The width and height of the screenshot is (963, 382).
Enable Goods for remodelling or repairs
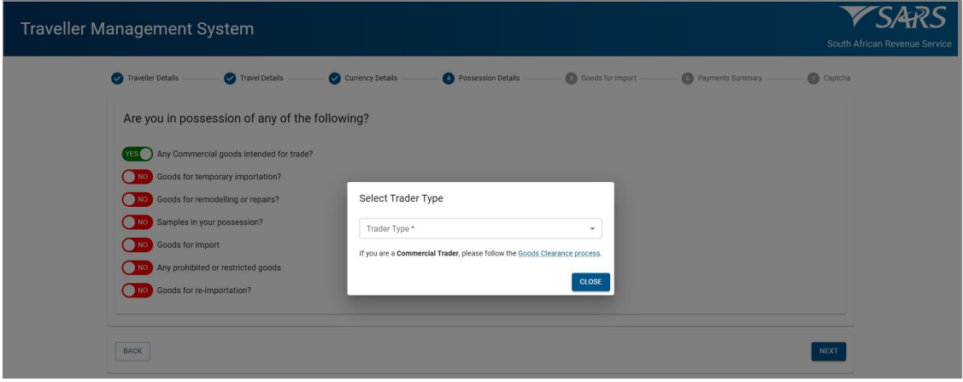pos(137,199)
